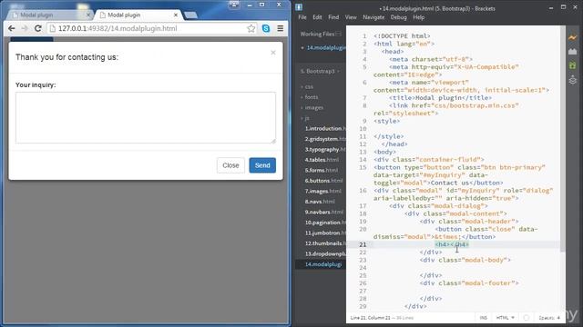Screen dimensions: 583x327
Task: Click the layers-style icon in Brackets sidebar
Action: tap(573, 80)
